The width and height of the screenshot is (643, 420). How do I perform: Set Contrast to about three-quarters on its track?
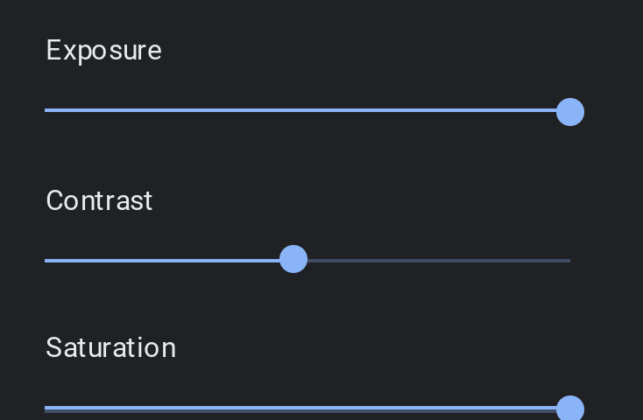[439, 260]
